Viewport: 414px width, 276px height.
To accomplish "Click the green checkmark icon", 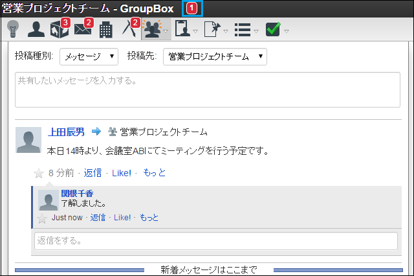I will coord(273,29).
